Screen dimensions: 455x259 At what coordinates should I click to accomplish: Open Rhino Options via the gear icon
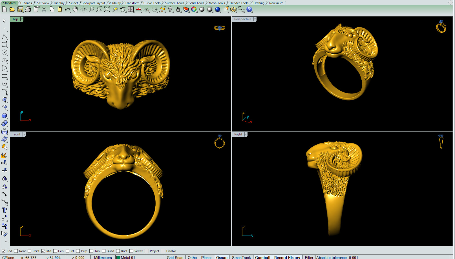point(234,9)
